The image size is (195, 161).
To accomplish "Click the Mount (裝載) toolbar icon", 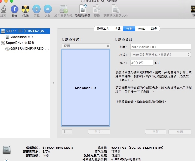I will [37, 9].
